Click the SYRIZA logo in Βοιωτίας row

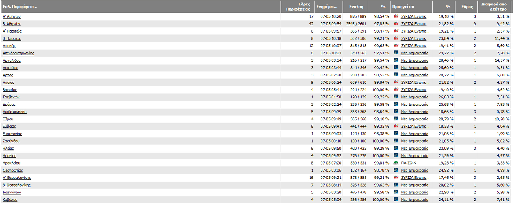click(396, 90)
